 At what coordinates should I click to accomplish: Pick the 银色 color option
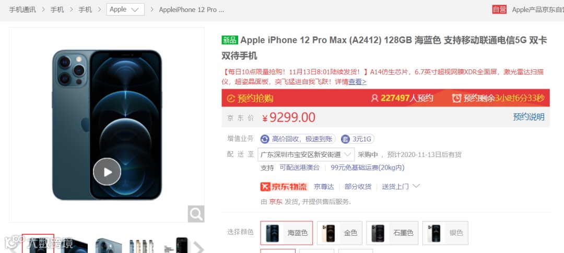coord(445,233)
